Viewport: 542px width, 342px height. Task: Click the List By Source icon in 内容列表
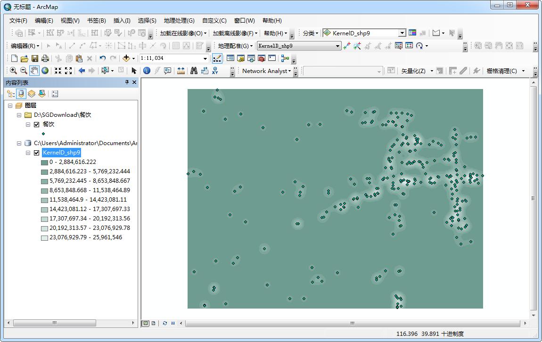21,93
